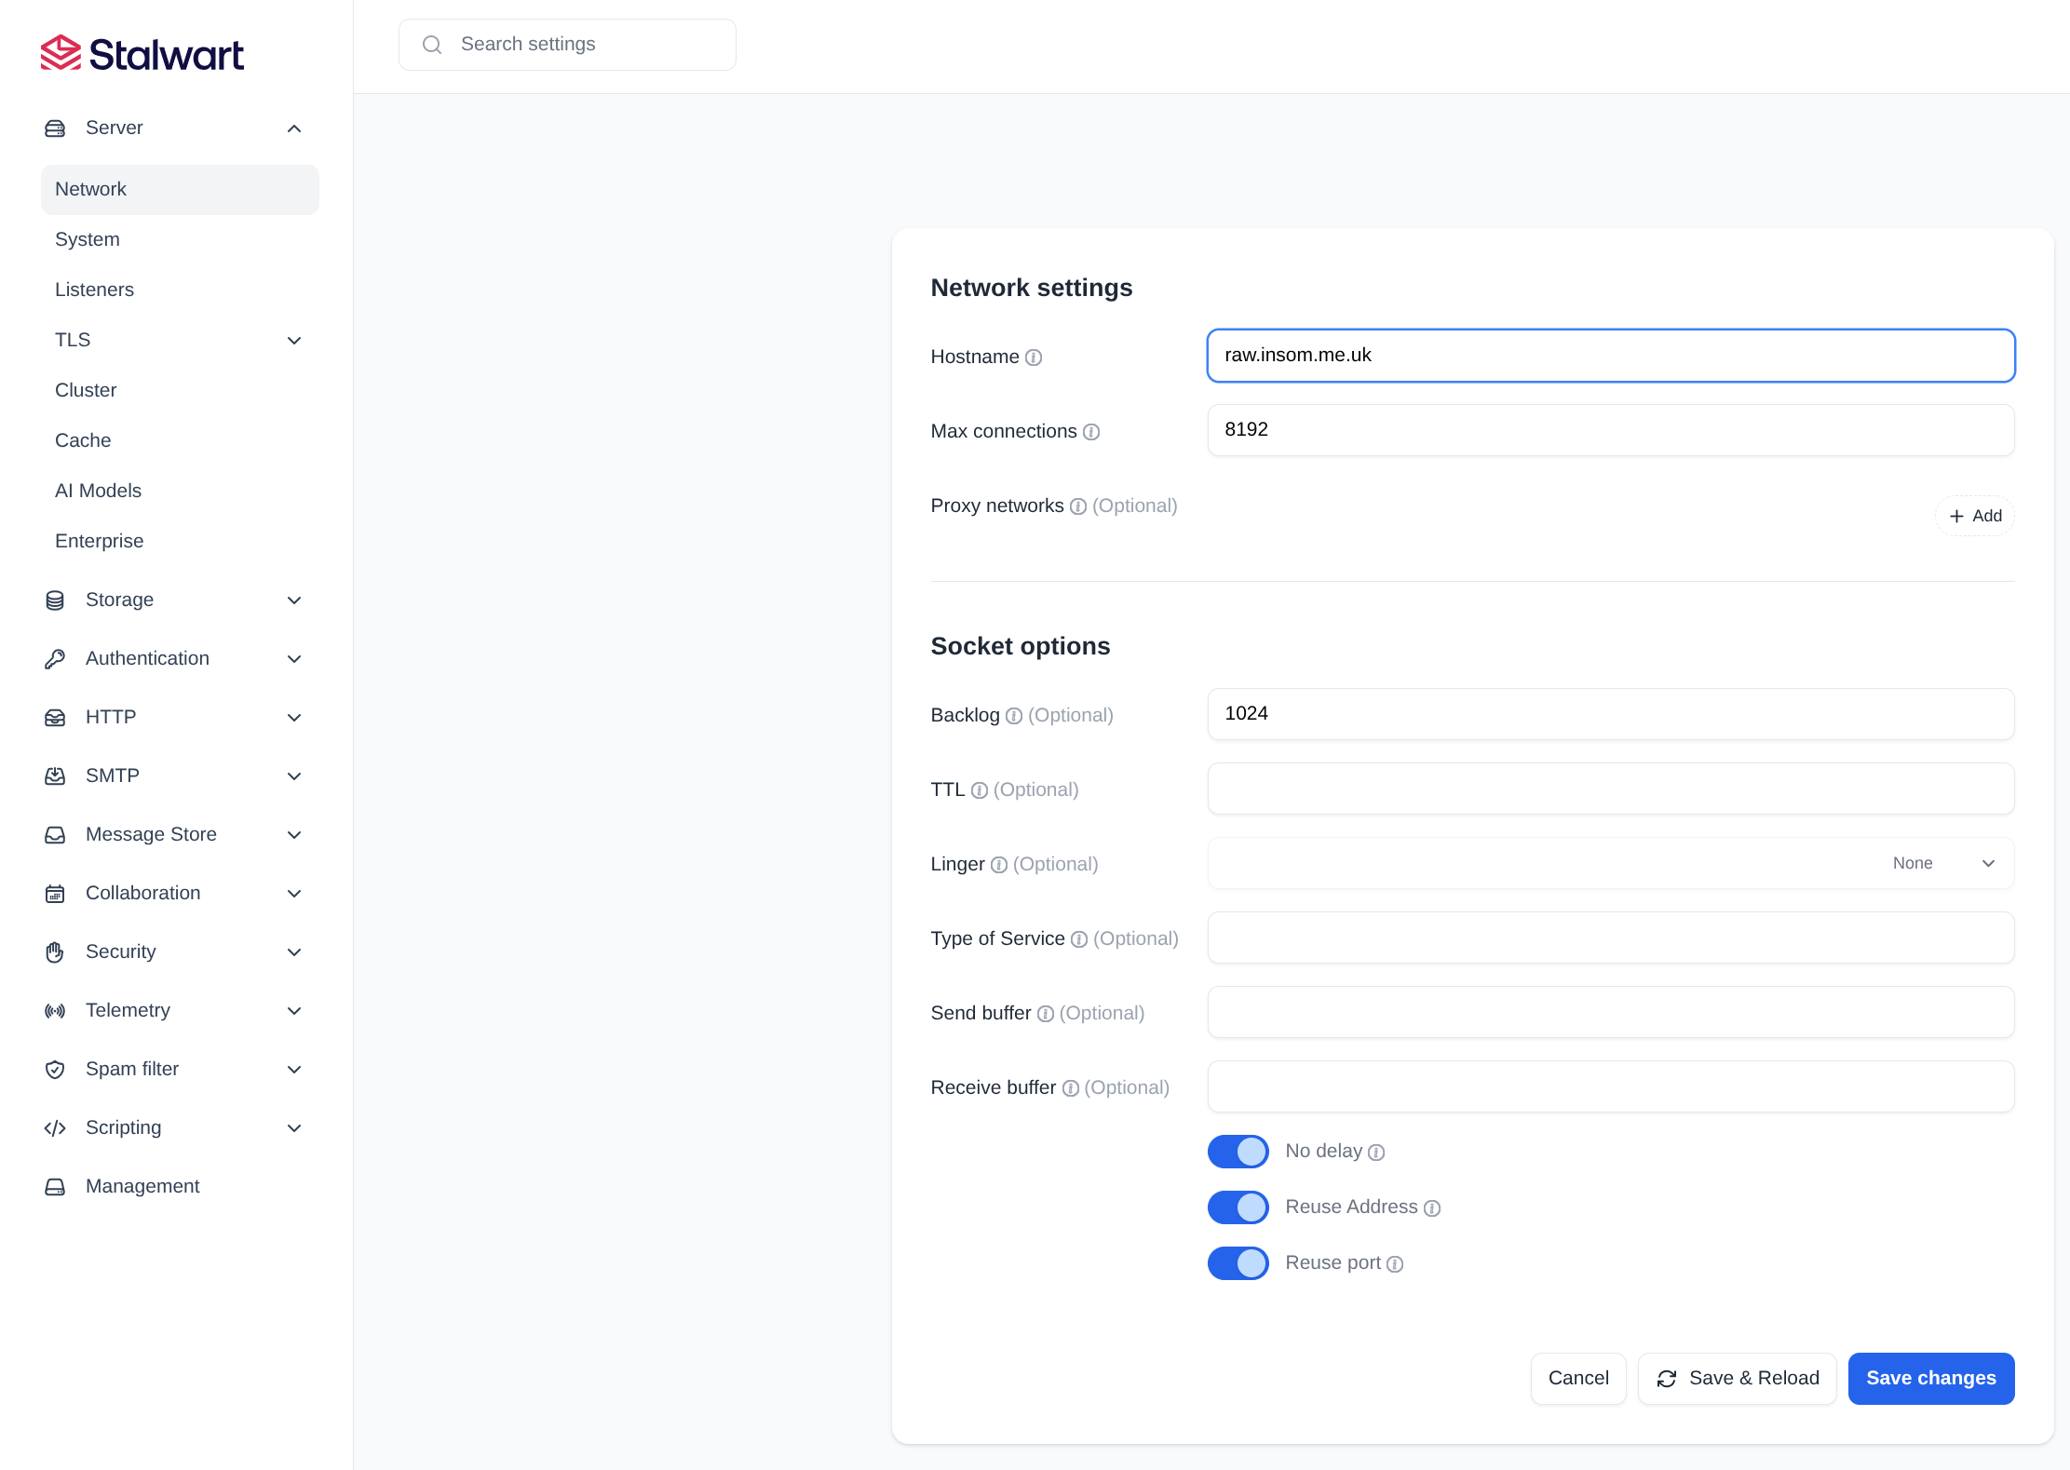Screen dimensions: 2070x1470
Task: Open the Listeners settings page
Action: pyautogui.click(x=94, y=290)
